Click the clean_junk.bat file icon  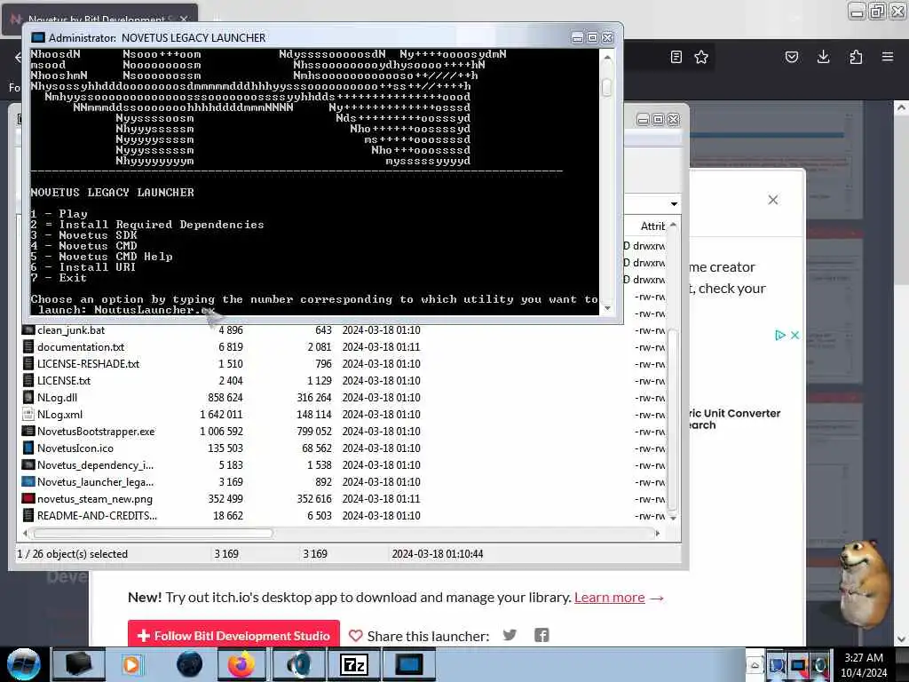point(28,330)
